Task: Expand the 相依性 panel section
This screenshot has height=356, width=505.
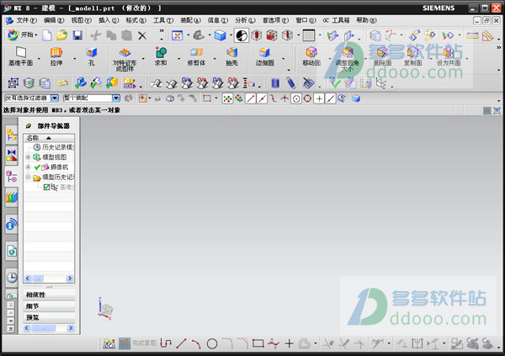Action: (x=50, y=295)
